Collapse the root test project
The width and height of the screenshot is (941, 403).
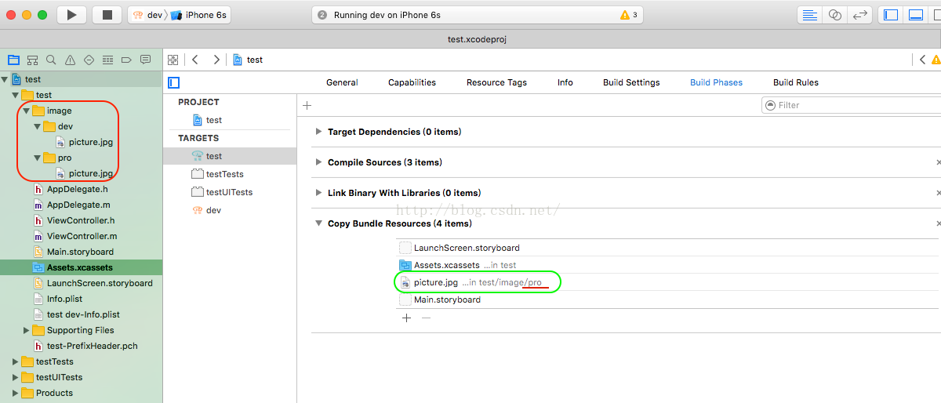5,79
